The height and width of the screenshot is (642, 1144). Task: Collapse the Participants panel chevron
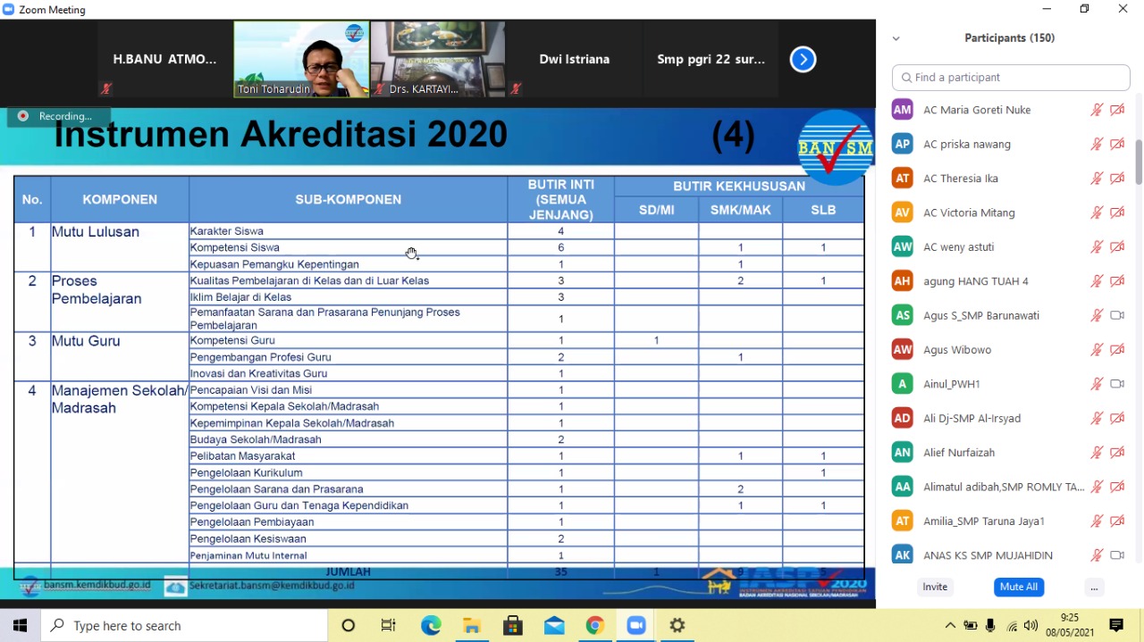[896, 38]
